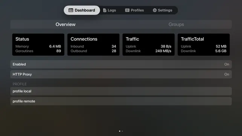
Task: Click the total Downlink value 5.6 GB
Action: pos(221,51)
